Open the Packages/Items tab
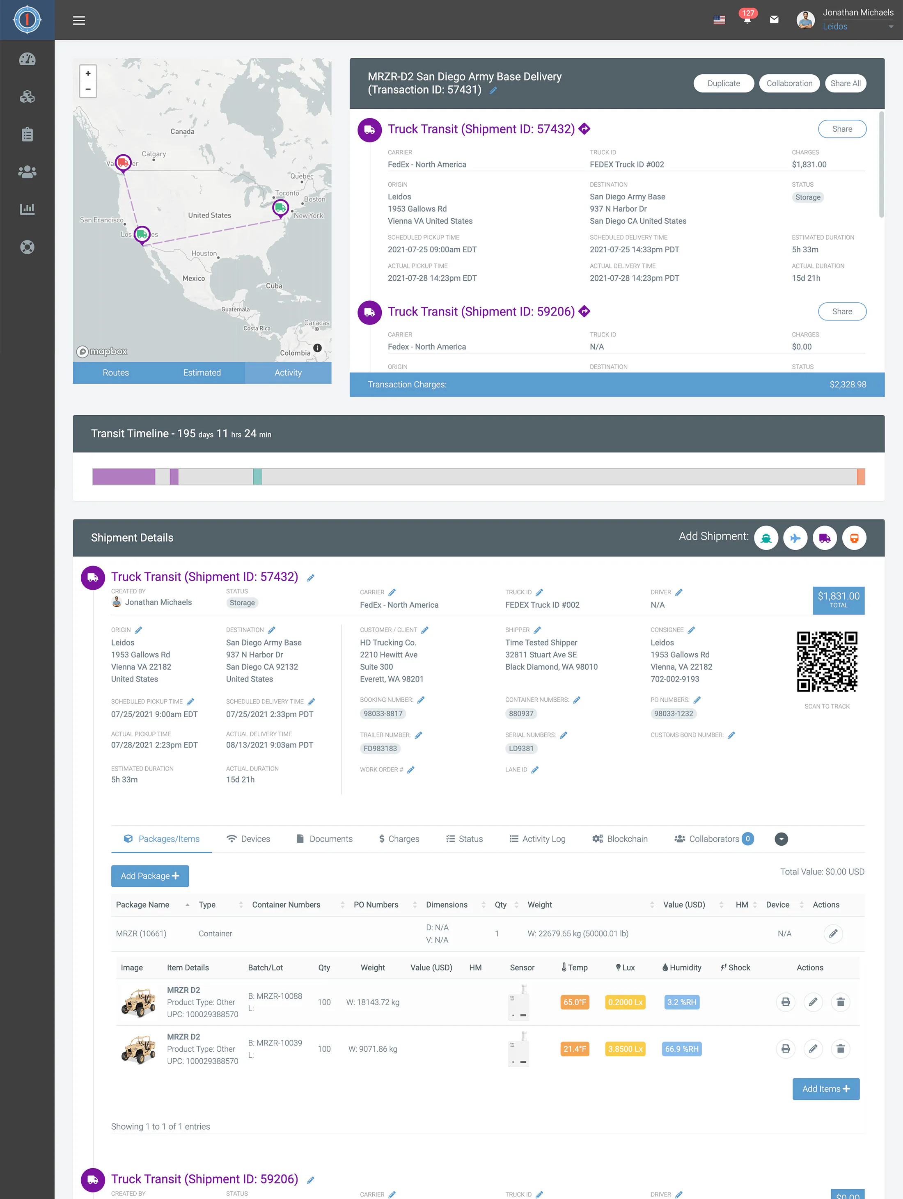 point(162,839)
